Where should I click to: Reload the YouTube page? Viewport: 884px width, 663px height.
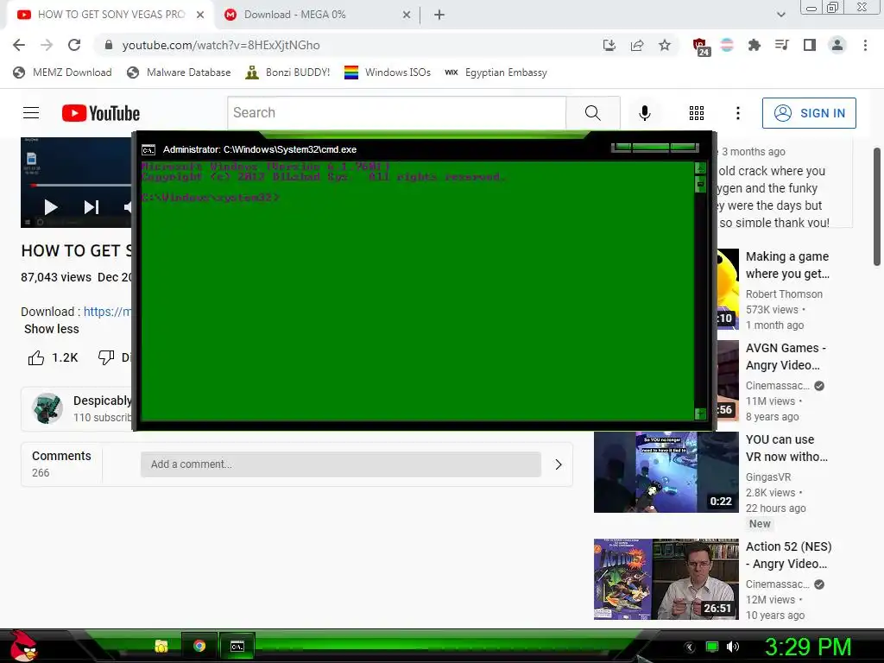pyautogui.click(x=74, y=45)
